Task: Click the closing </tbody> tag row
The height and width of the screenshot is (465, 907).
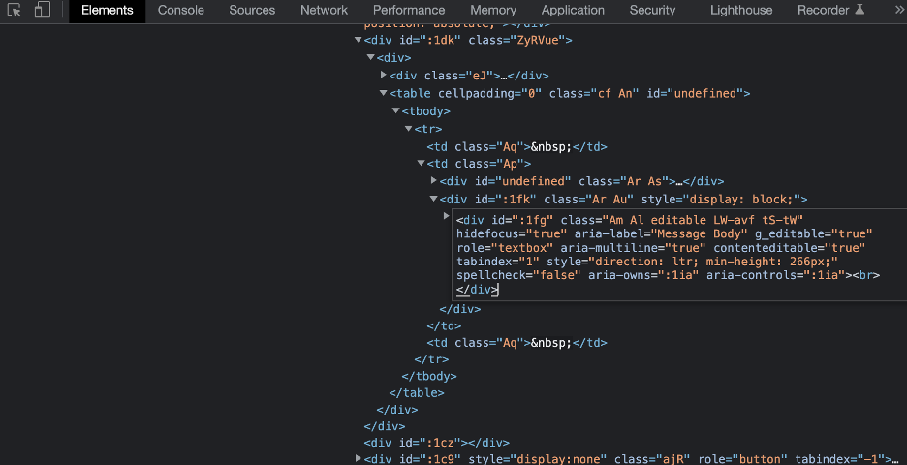Action: pyautogui.click(x=429, y=376)
